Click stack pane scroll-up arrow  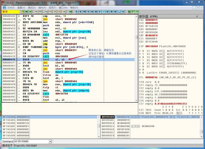[201, 117]
